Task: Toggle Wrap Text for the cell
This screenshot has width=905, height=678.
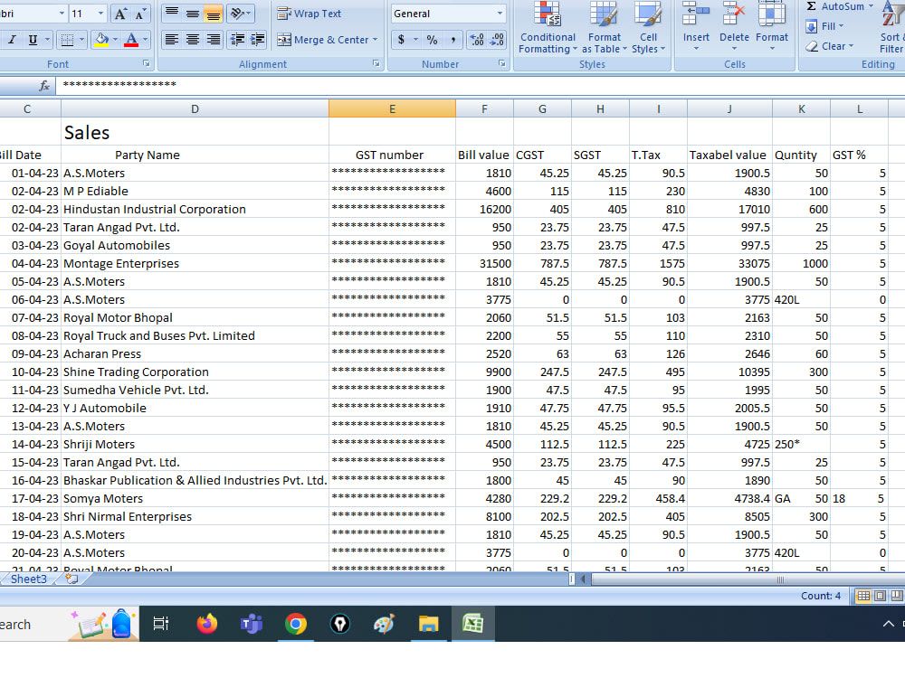Action: point(309,14)
